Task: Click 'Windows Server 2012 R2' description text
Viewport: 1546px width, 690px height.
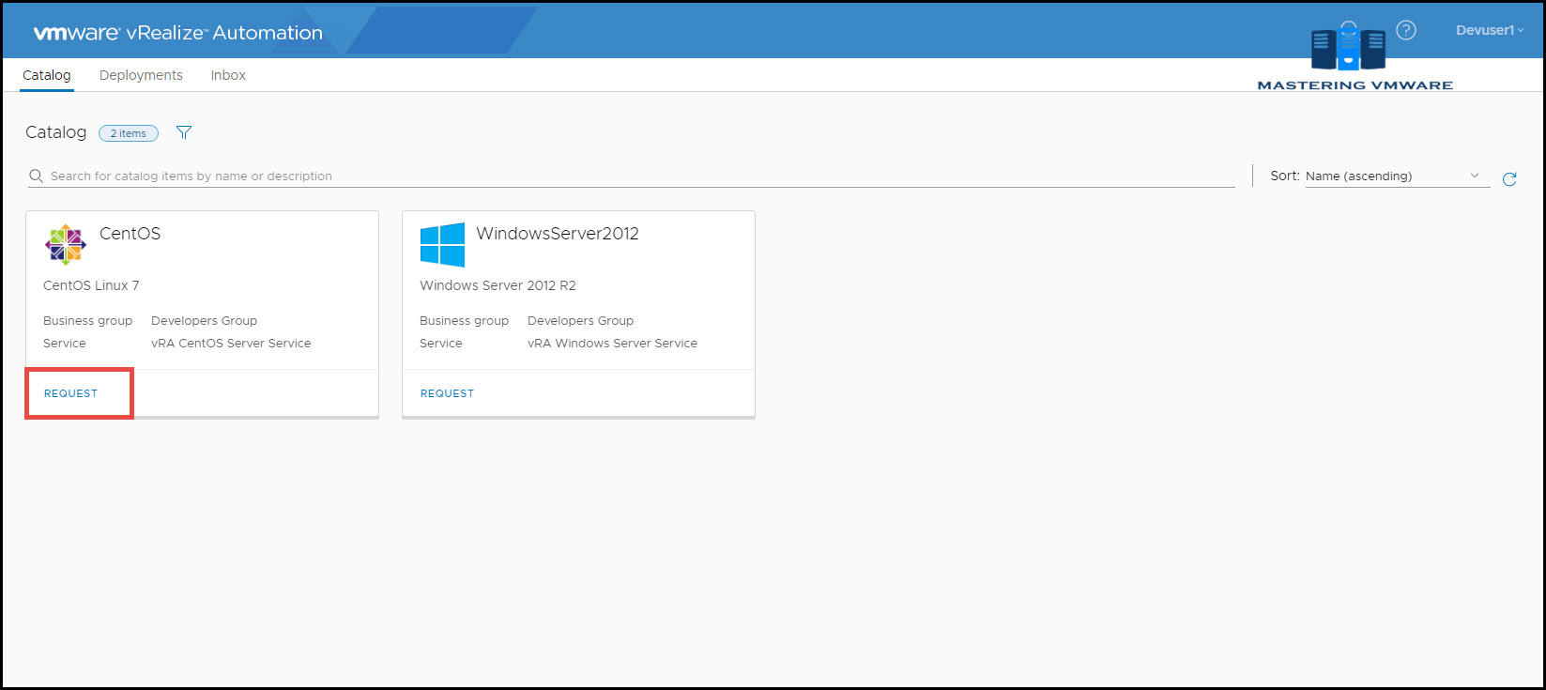Action: (497, 285)
